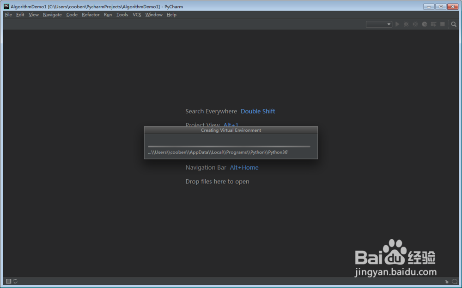Image resolution: width=462 pixels, height=288 pixels.
Task: Close the PyCharm window
Action: pos(453,6)
